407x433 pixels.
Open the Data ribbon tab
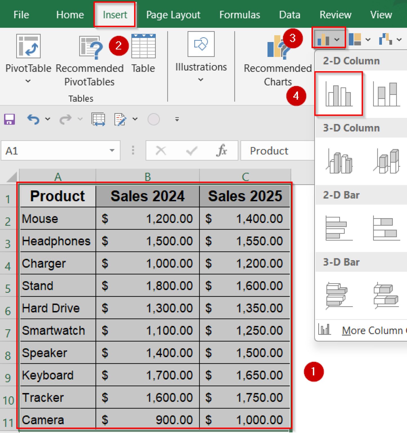point(290,15)
